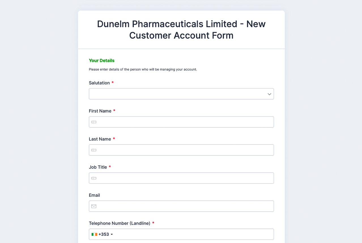This screenshot has height=243, width=362.
Task: Click the Irish flag icon
Action: (94, 234)
